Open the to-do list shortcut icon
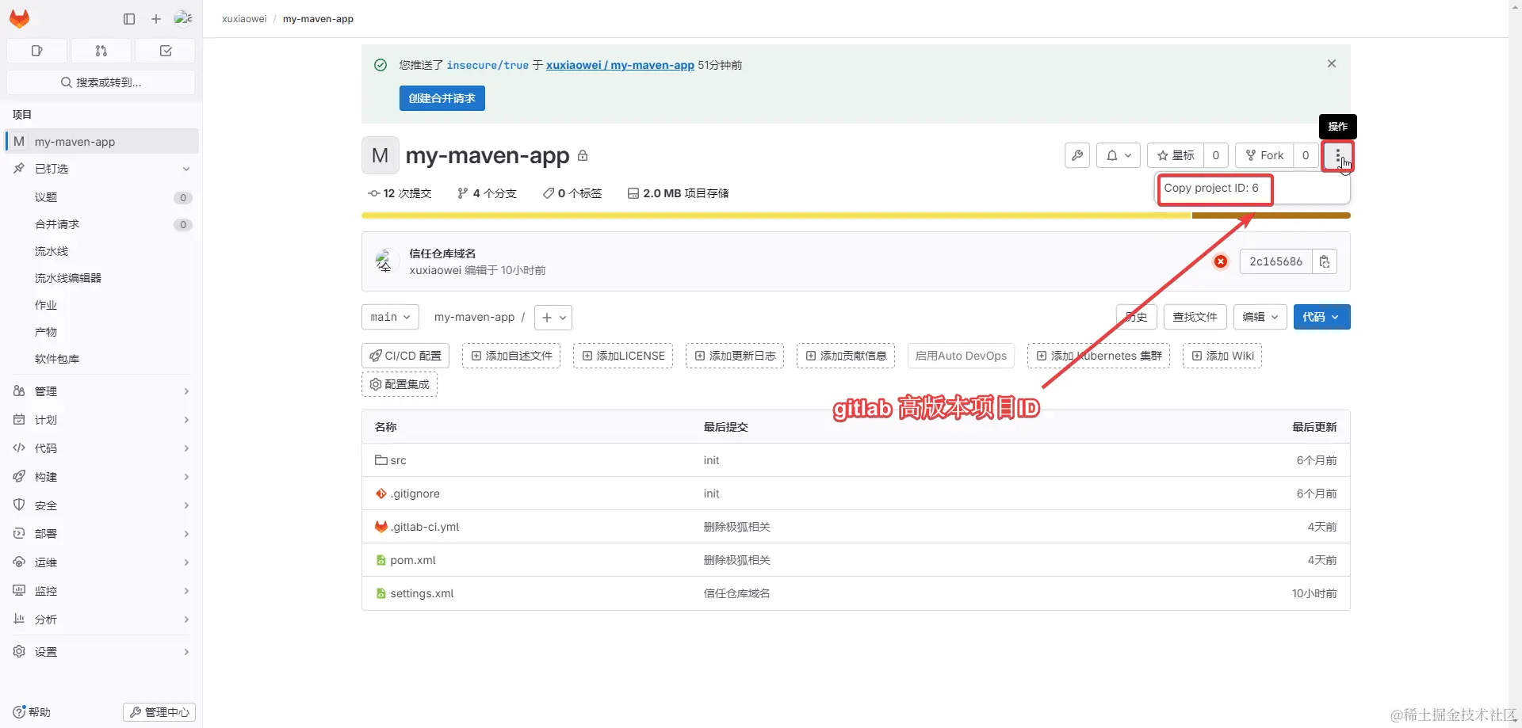 tap(166, 51)
